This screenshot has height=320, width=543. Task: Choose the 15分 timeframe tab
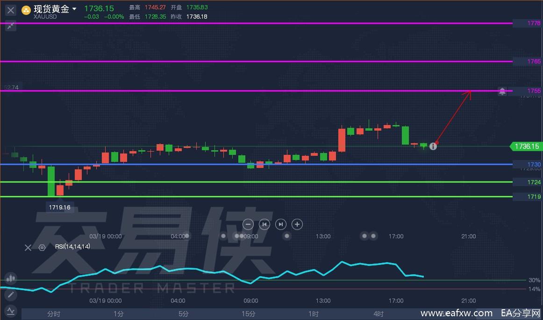248,314
